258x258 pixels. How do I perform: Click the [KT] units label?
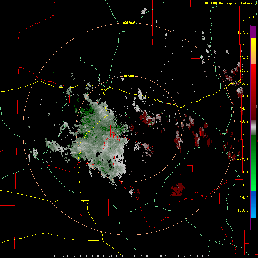[x=245, y=20]
